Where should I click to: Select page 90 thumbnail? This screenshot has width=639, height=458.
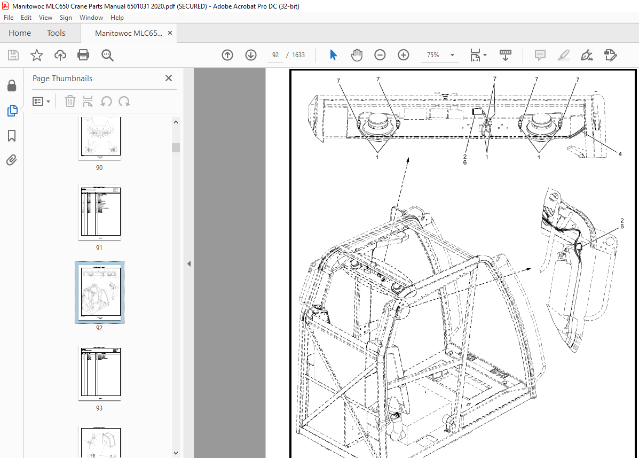pos(99,138)
